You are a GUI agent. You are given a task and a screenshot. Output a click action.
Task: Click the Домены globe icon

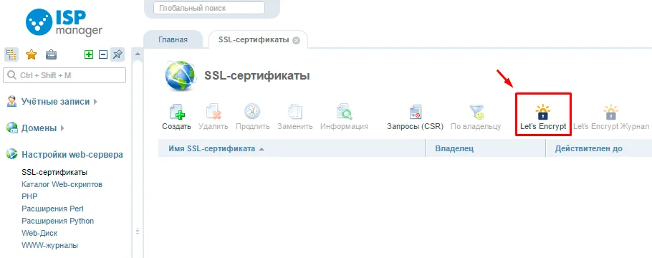coord(12,128)
